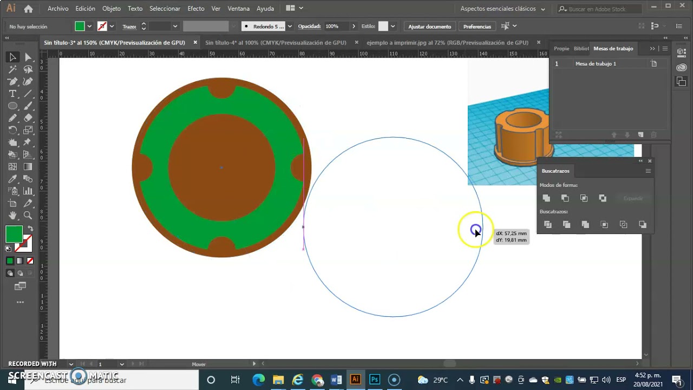
Task: Select the Lasso tool
Action: pyautogui.click(x=28, y=69)
